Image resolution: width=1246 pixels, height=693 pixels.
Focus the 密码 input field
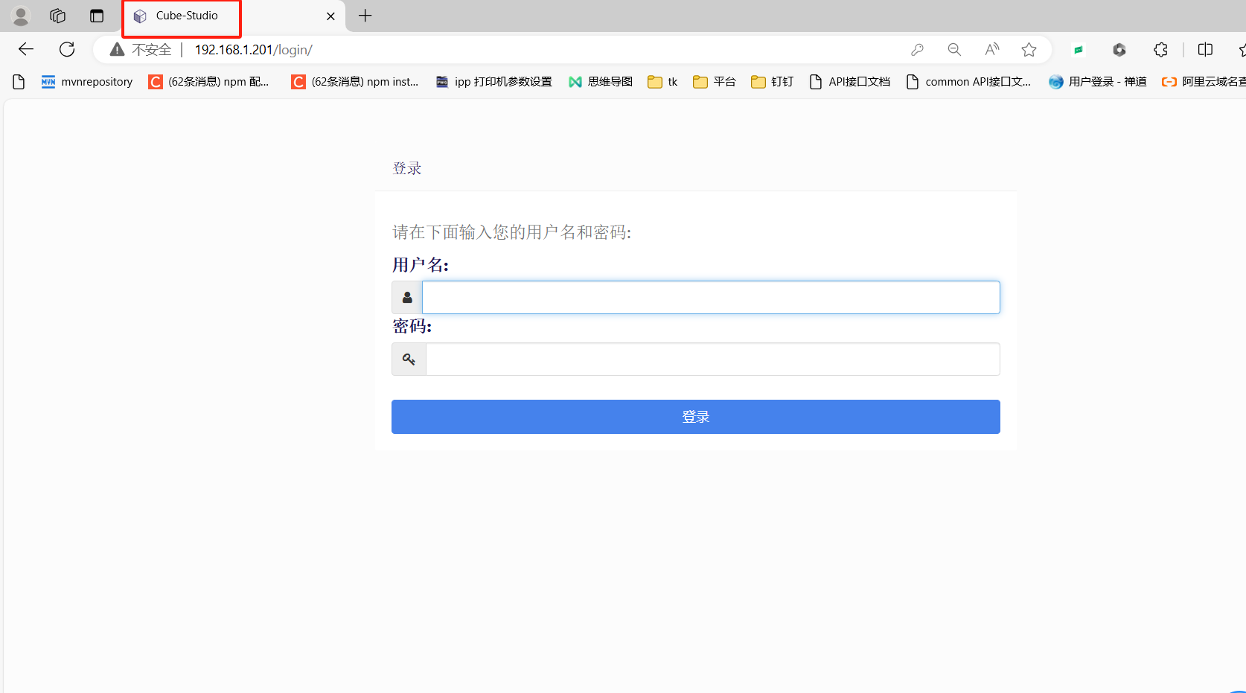click(712, 360)
